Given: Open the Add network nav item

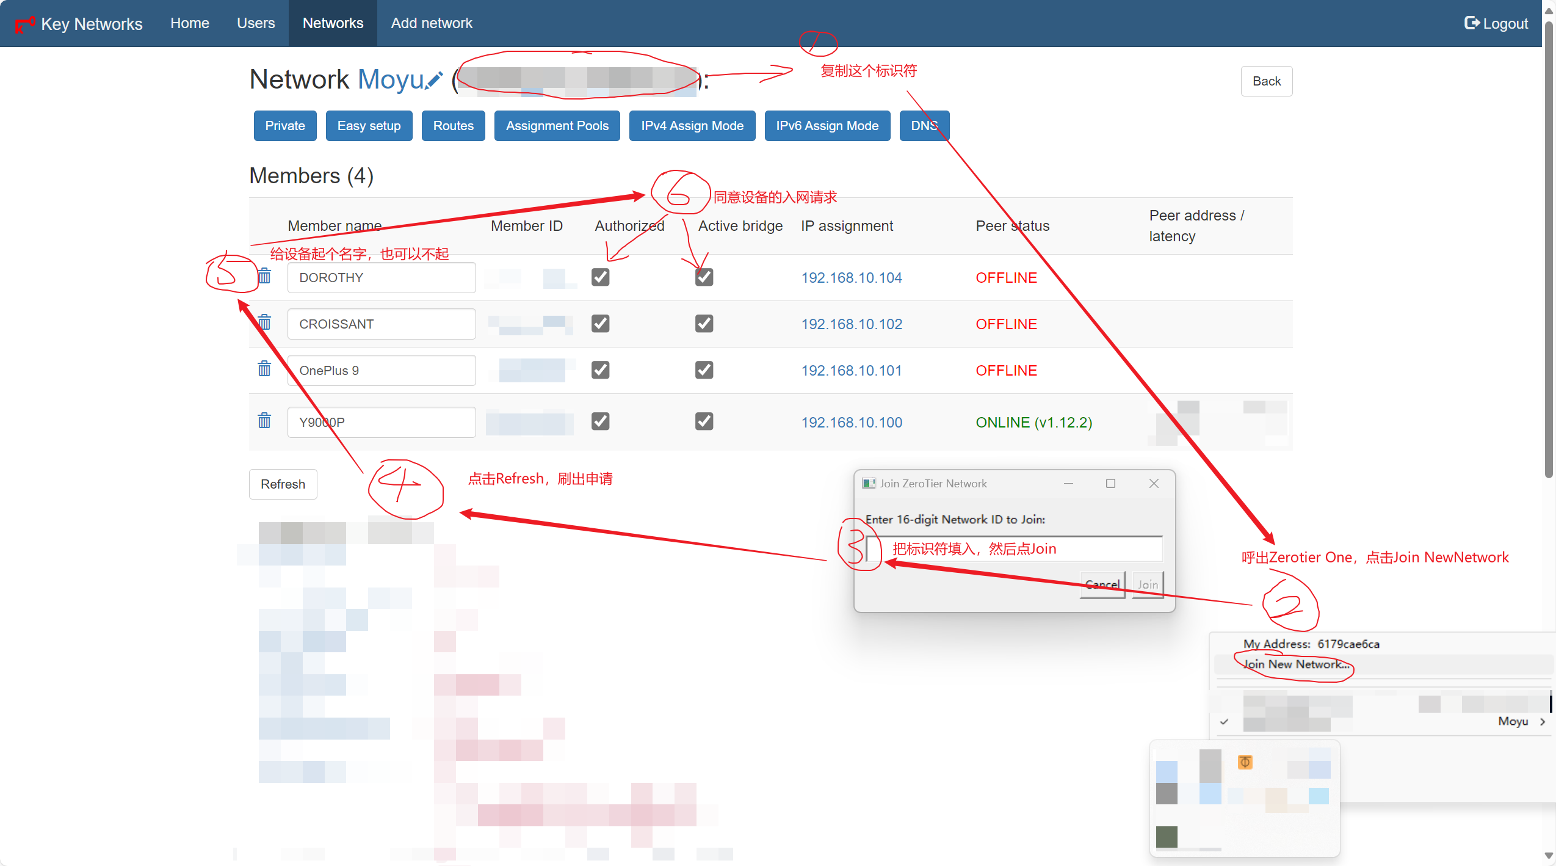Looking at the screenshot, I should 432,23.
